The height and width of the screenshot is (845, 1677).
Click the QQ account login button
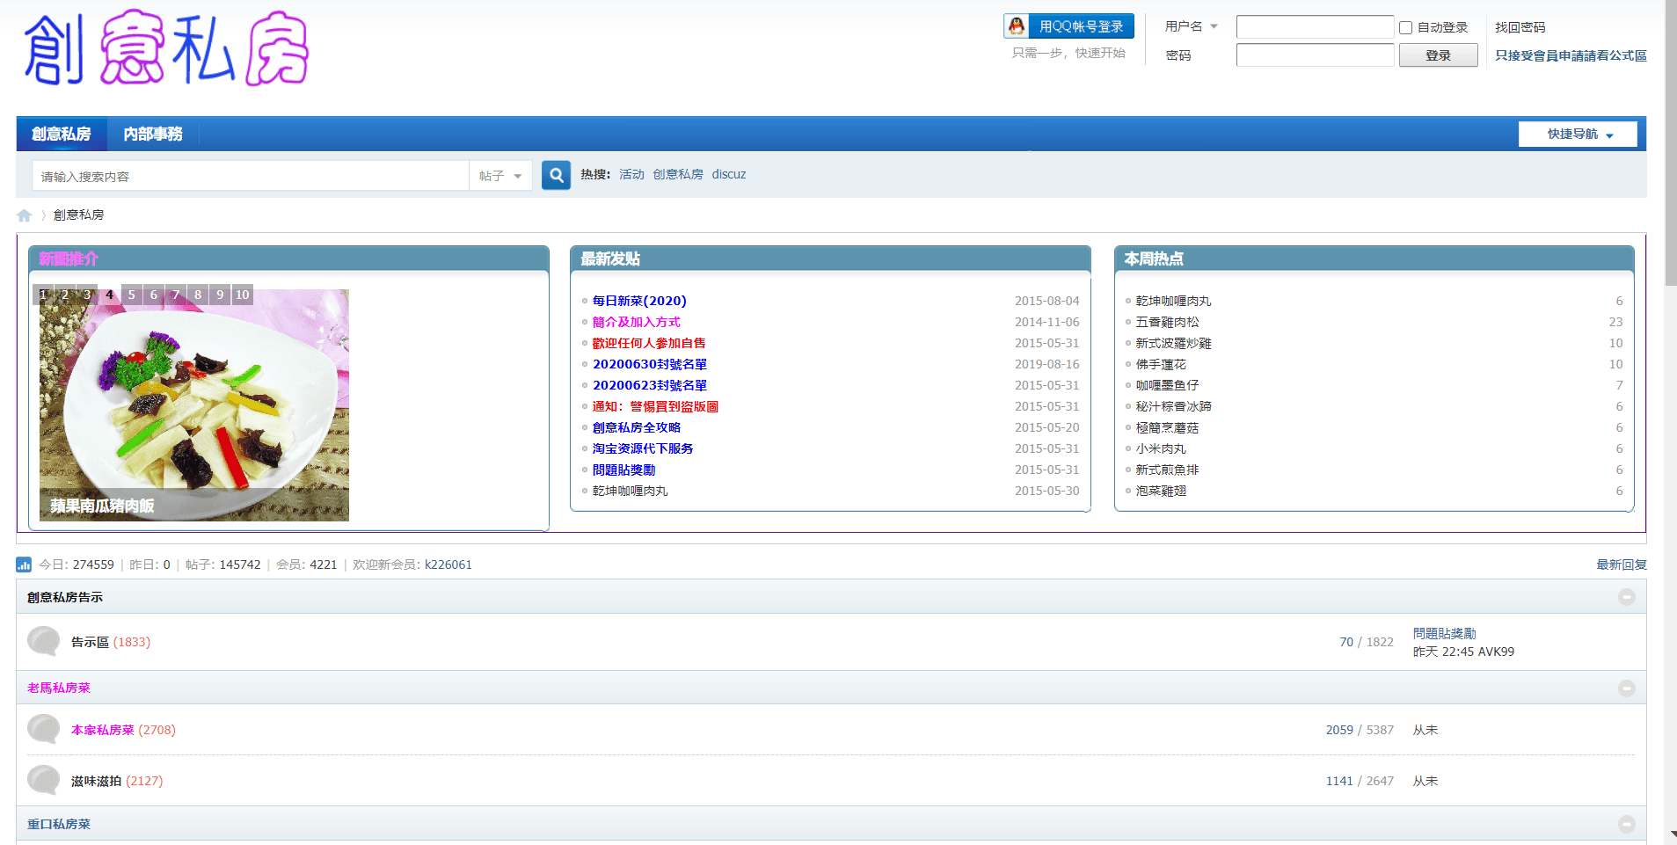coord(1068,26)
